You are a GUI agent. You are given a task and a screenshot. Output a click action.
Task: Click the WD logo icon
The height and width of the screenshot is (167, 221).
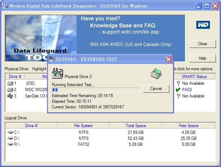(203, 25)
